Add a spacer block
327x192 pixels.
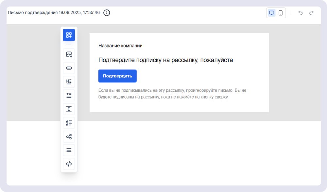(x=69, y=109)
